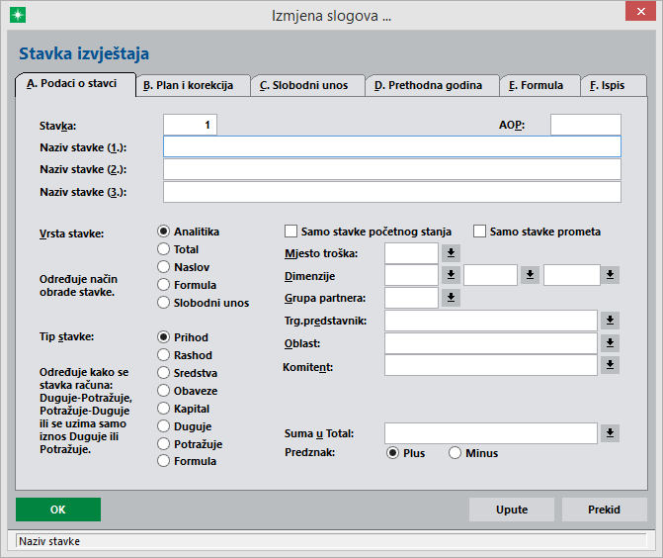Select Slobodni unos radio option
This screenshot has width=663, height=558.
coord(204,303)
